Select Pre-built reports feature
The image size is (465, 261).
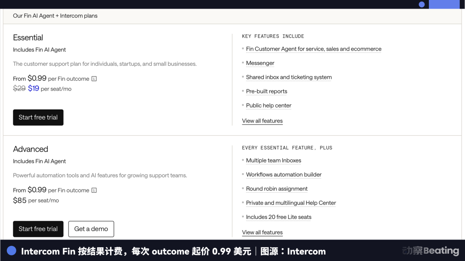click(267, 91)
